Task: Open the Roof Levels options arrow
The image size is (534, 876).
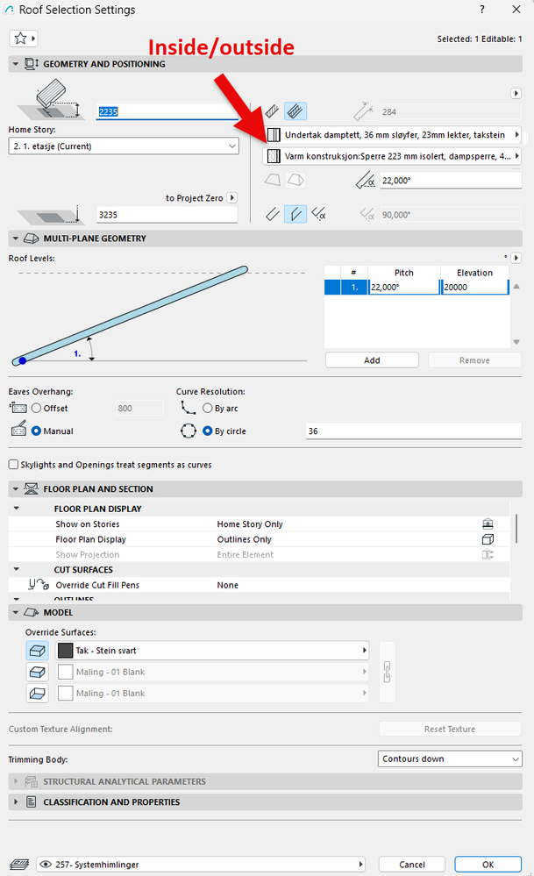Action: pos(516,258)
